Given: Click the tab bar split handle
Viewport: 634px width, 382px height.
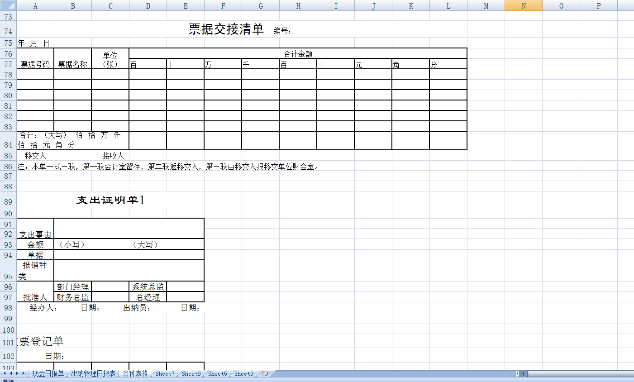Looking at the screenshot, I should pyautogui.click(x=518, y=373).
